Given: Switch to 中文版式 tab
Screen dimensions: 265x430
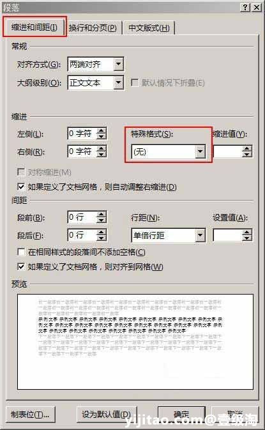Looking at the screenshot, I should pyautogui.click(x=149, y=28).
